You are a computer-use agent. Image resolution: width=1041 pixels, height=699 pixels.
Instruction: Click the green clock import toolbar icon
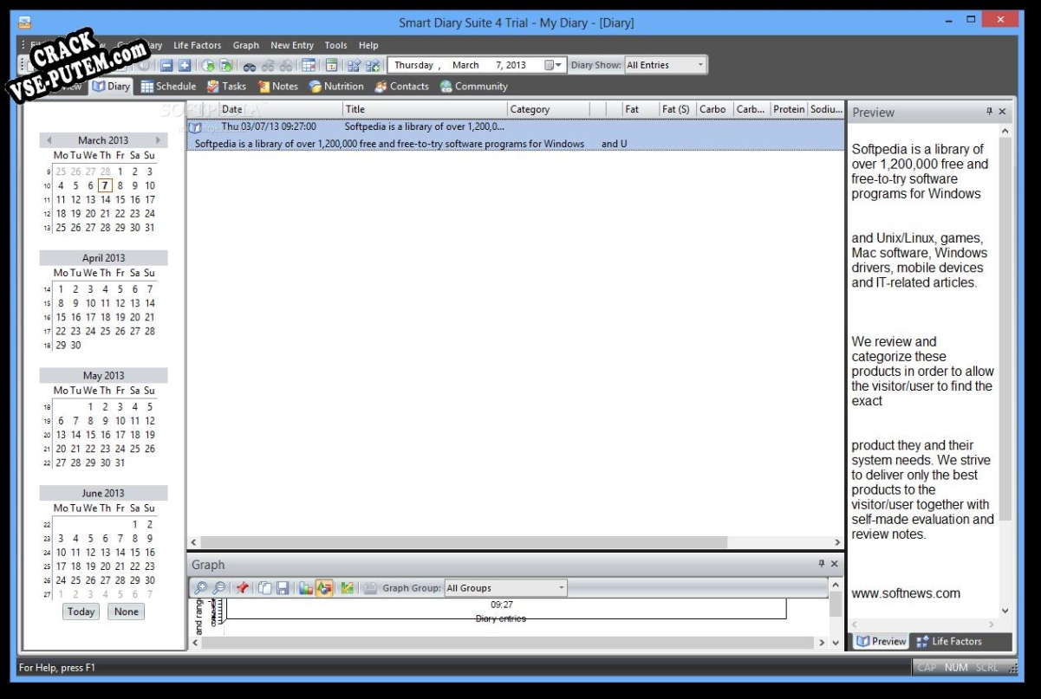208,65
